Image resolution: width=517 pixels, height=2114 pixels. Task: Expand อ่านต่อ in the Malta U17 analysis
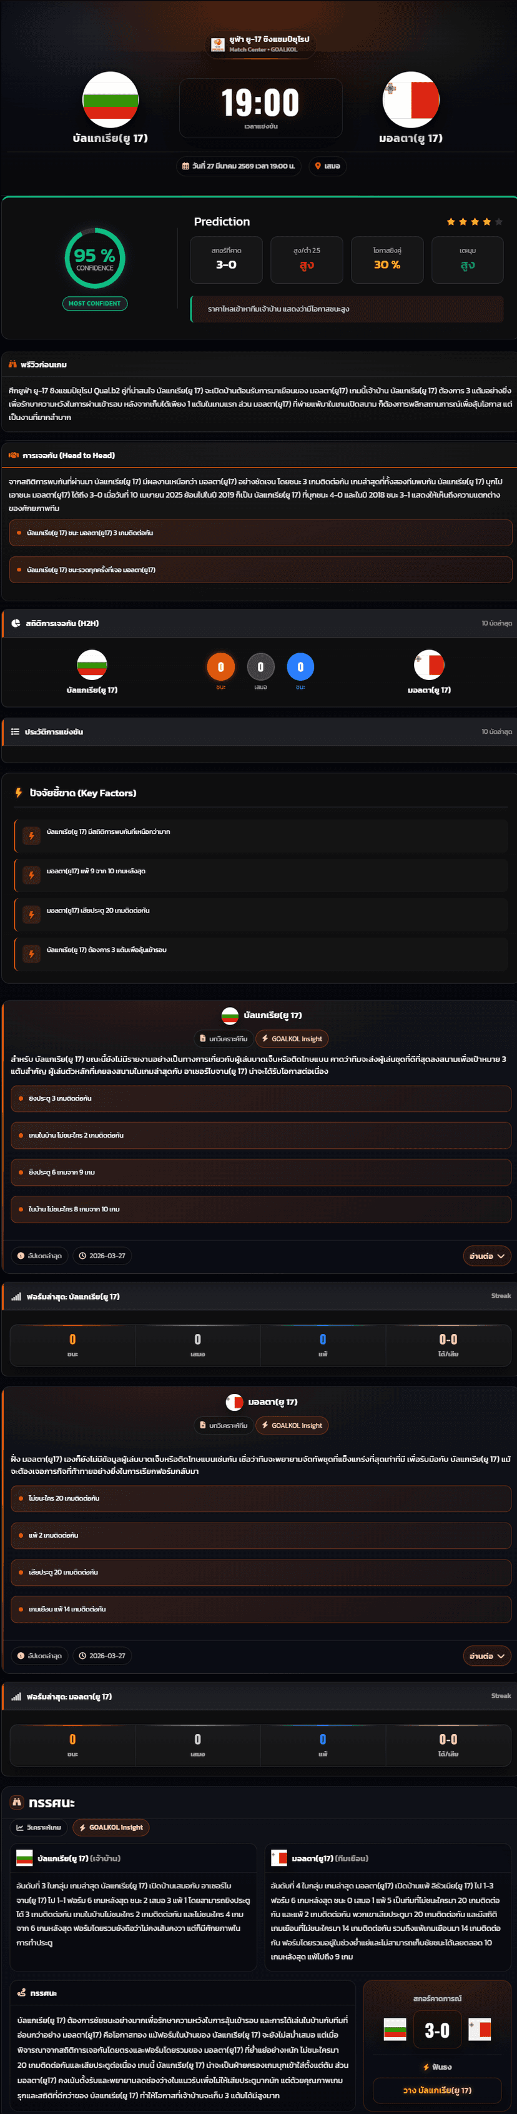point(486,1656)
